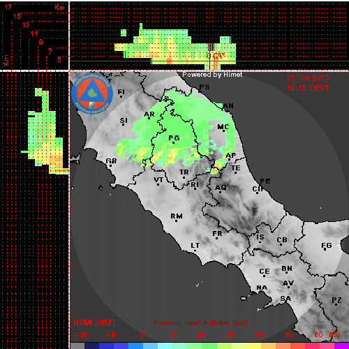Click the -10 scale value
This screenshot has width=349, height=349.
point(111,335)
